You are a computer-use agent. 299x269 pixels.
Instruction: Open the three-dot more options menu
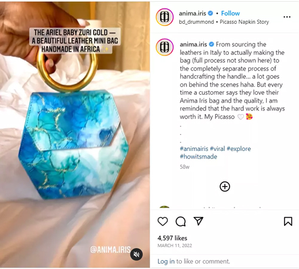click(x=287, y=17)
